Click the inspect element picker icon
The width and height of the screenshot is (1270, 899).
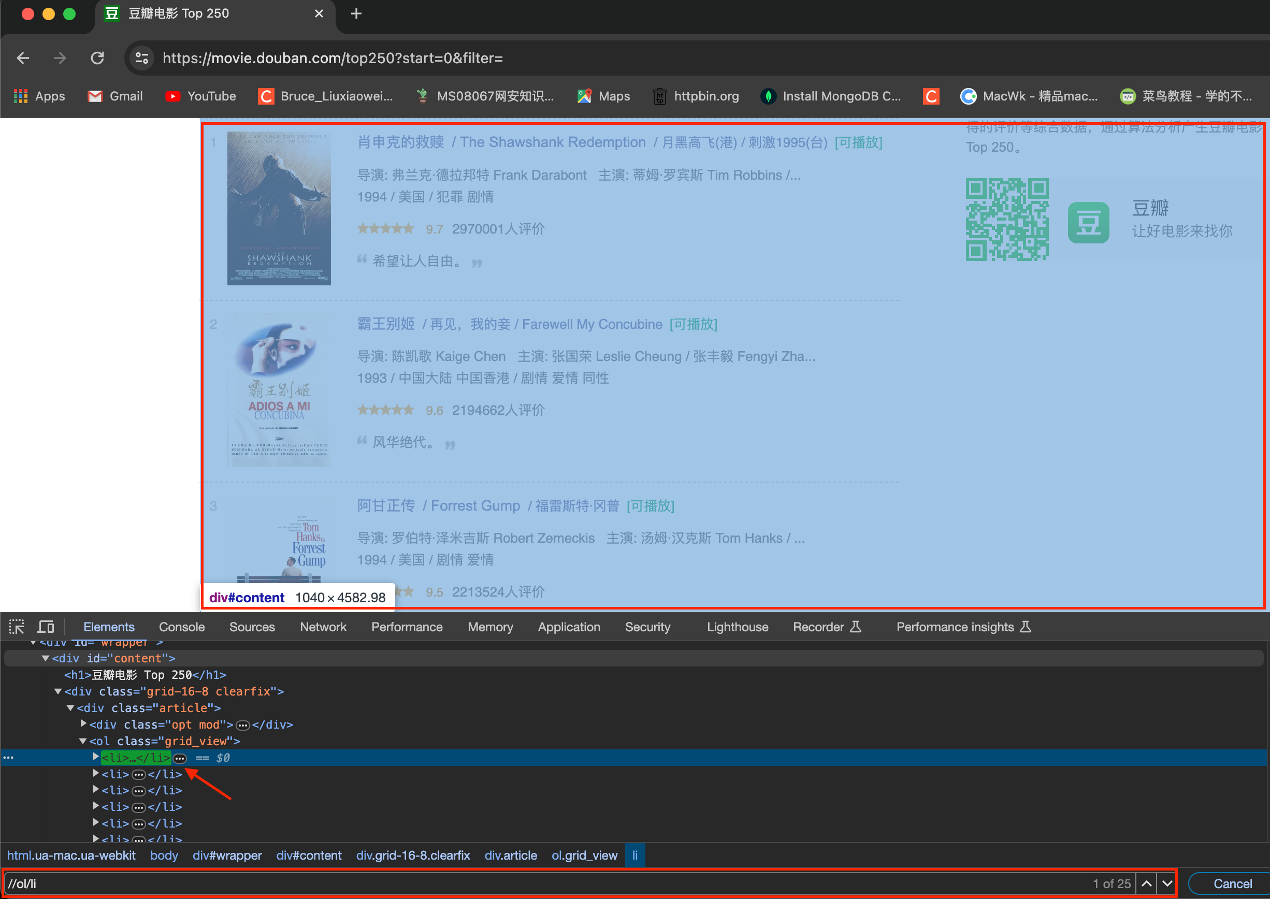17,627
